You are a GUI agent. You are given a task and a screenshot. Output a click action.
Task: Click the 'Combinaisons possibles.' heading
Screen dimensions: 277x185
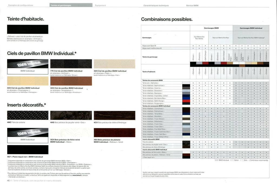[x=167, y=19]
